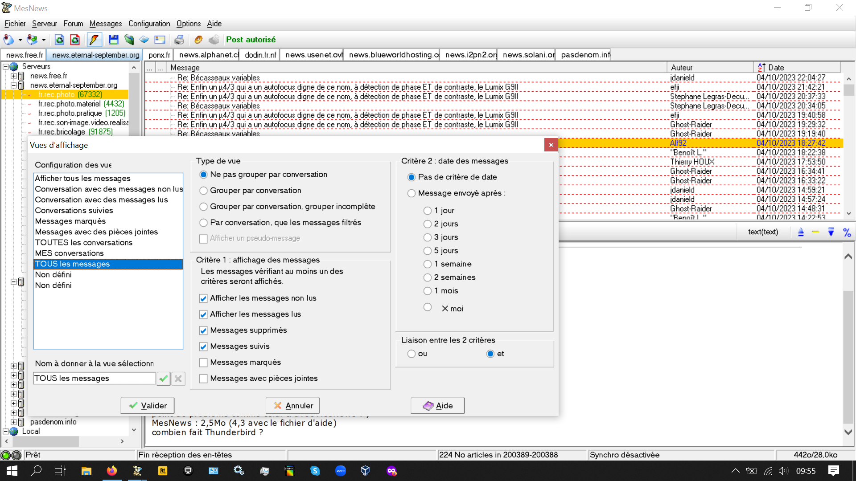Click the Annuler button
856x481 pixels.
pos(292,406)
